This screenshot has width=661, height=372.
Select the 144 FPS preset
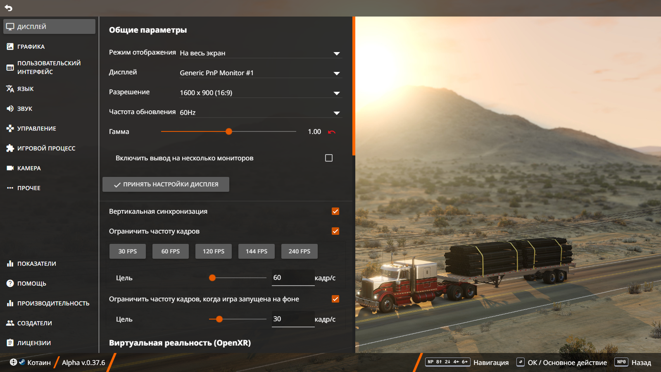click(257, 251)
